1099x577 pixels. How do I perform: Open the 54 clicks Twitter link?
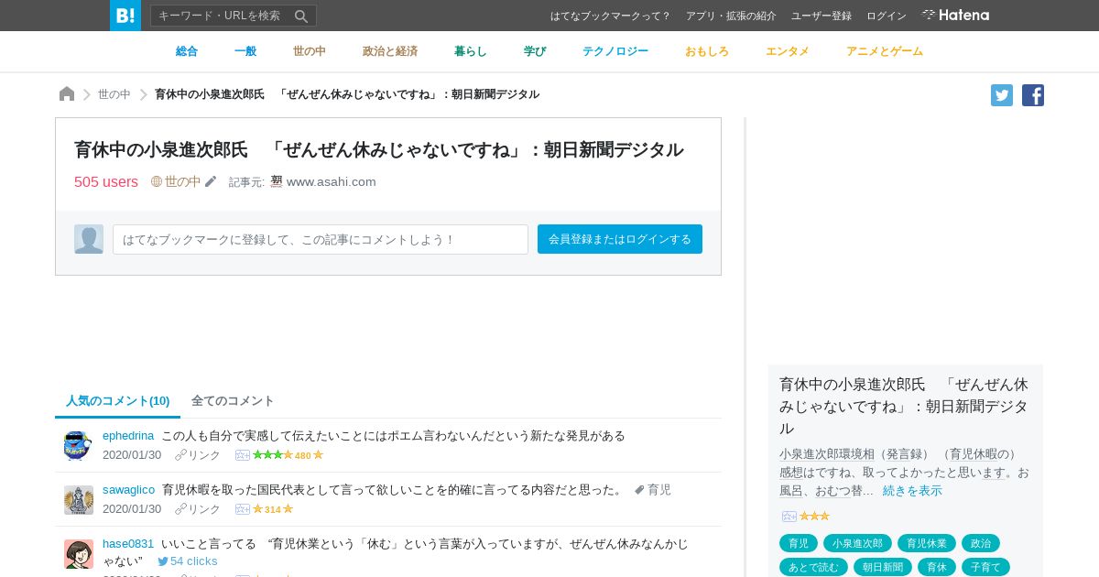[x=188, y=561]
